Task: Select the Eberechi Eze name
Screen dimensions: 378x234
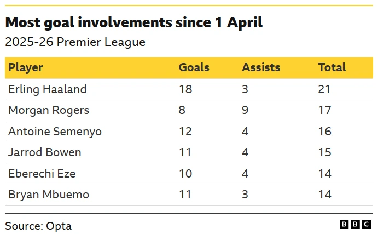Action: pyautogui.click(x=42, y=174)
